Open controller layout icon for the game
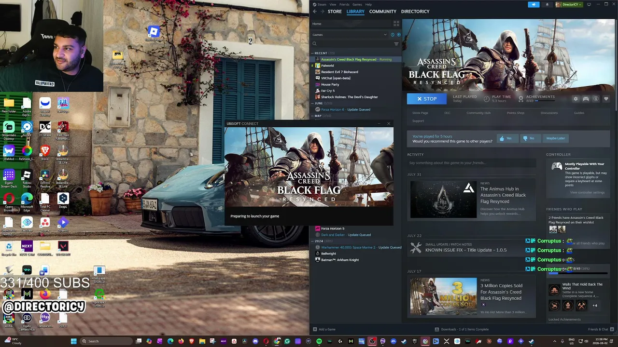618x347 pixels. point(586,99)
